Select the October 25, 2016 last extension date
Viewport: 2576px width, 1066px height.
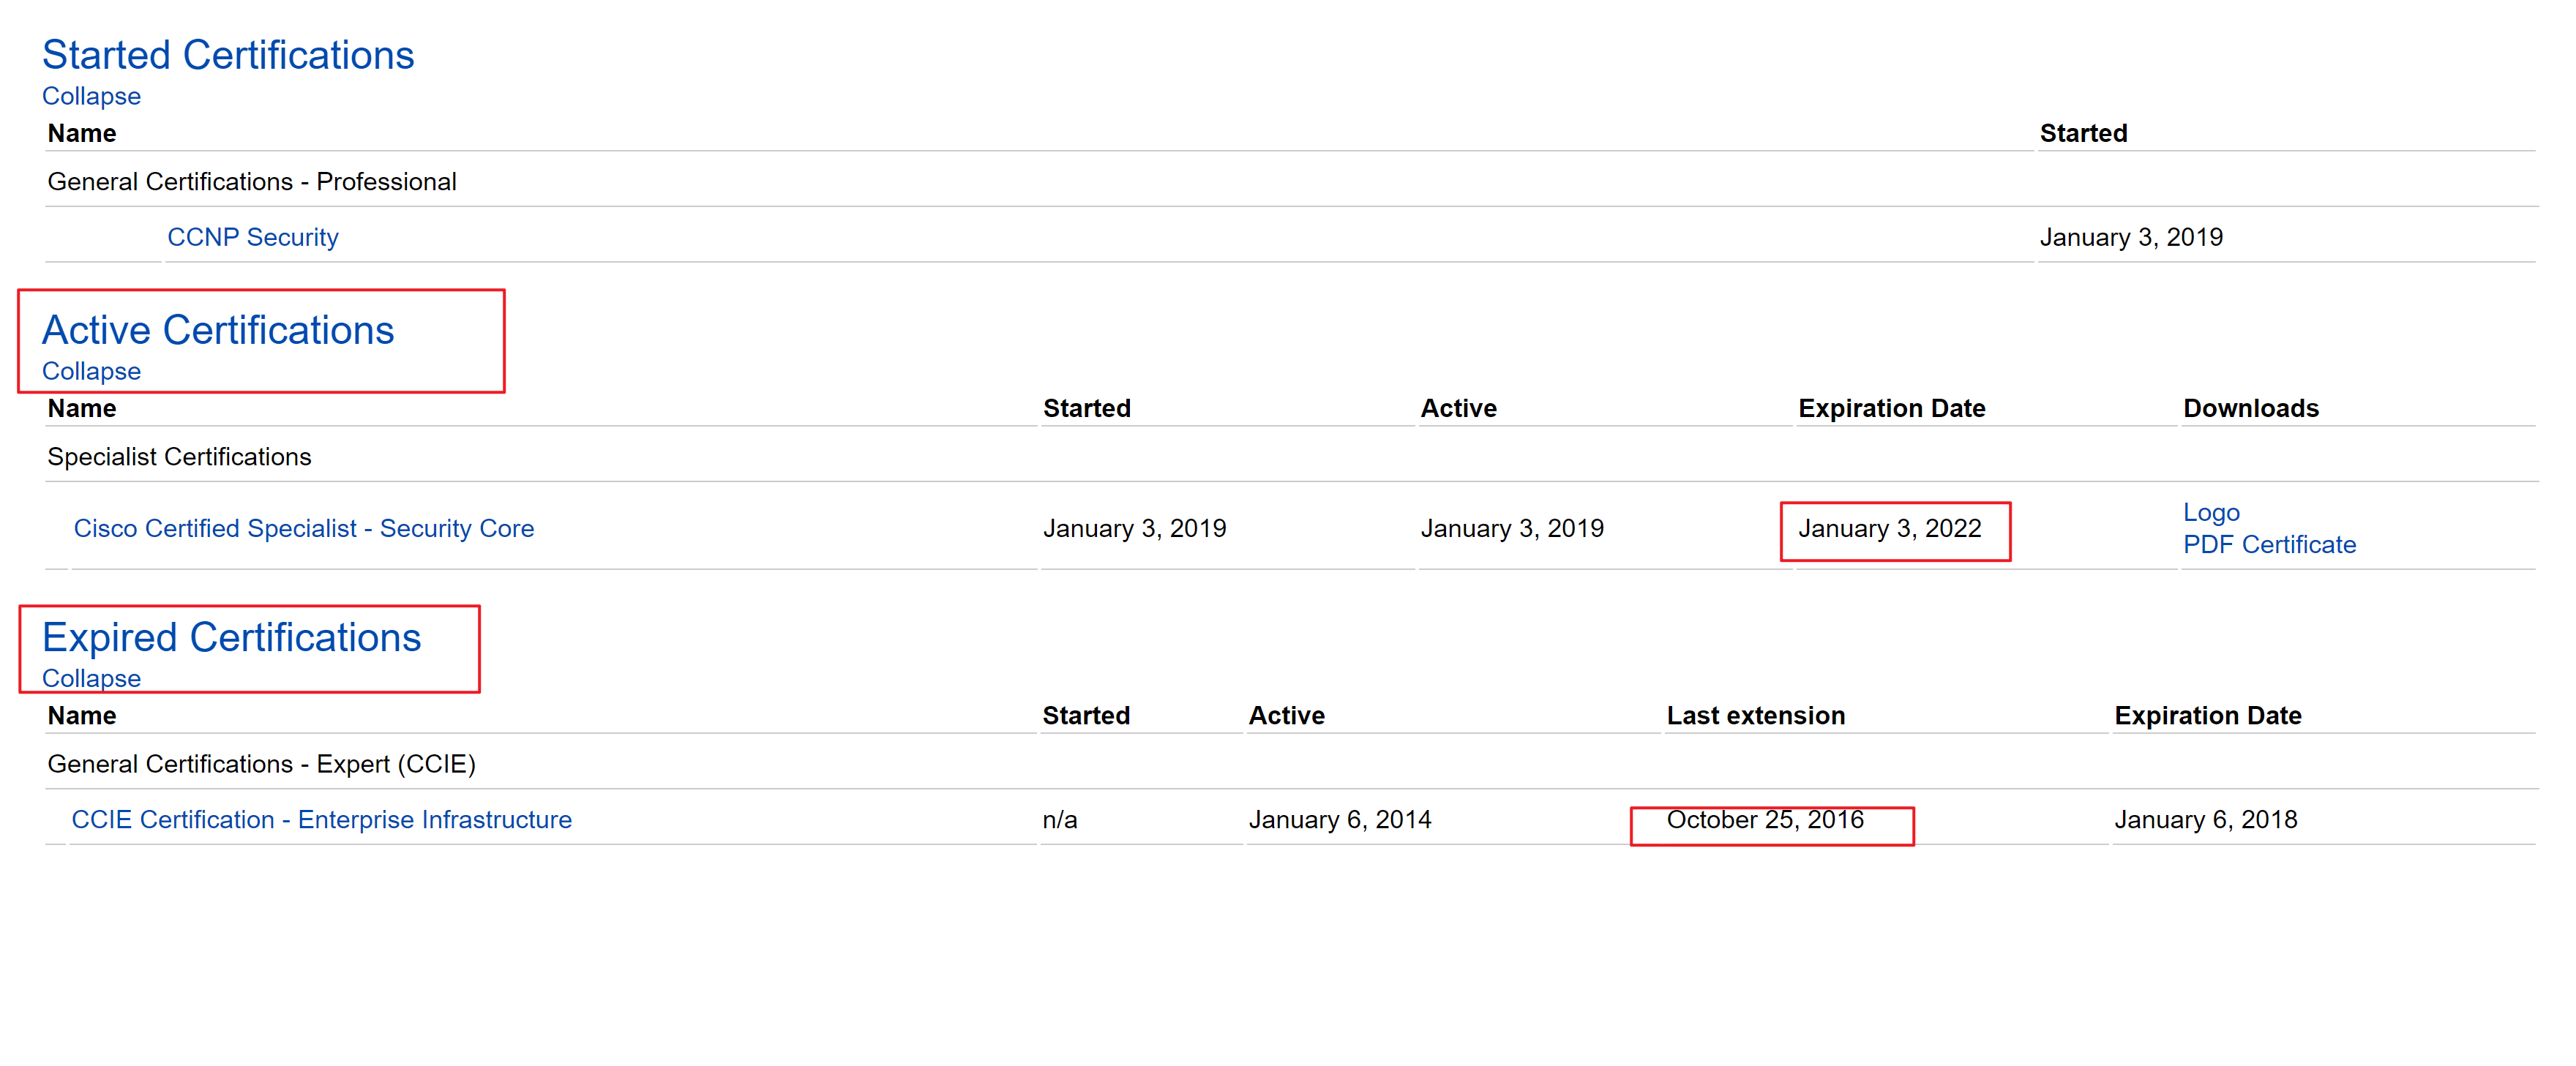1765,819
